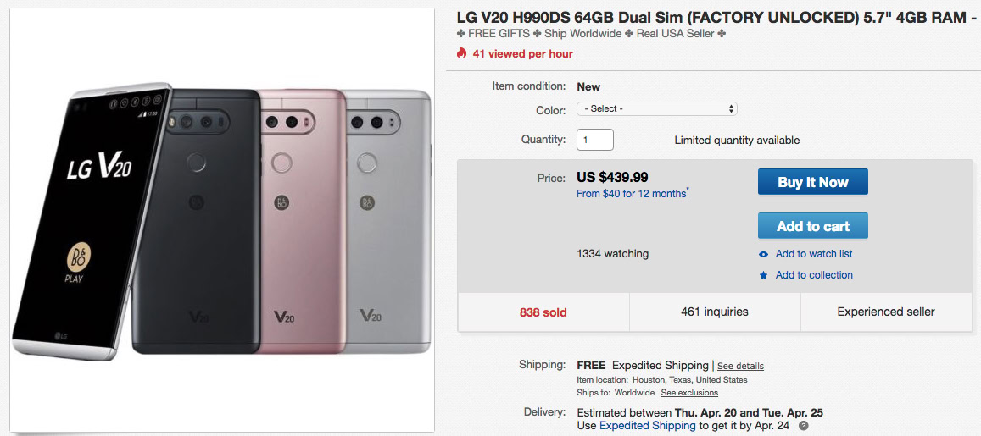This screenshot has width=981, height=436.
Task: Click the Expedited Shipping link in delivery
Action: (648, 426)
